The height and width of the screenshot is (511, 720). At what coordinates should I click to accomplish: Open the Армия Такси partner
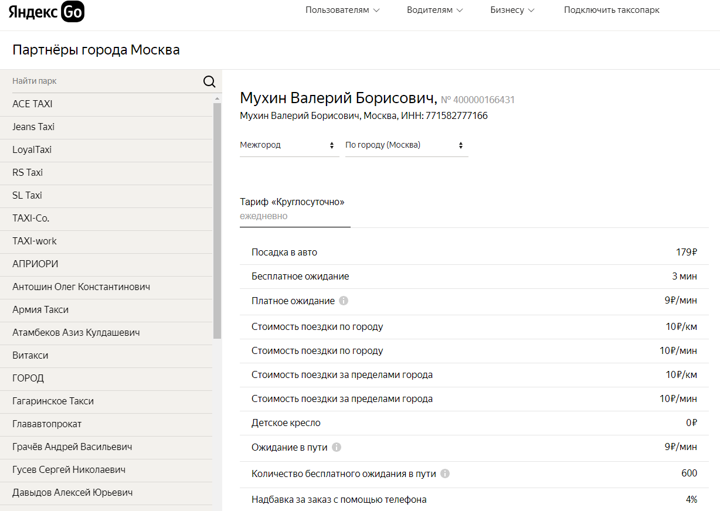pyautogui.click(x=40, y=309)
